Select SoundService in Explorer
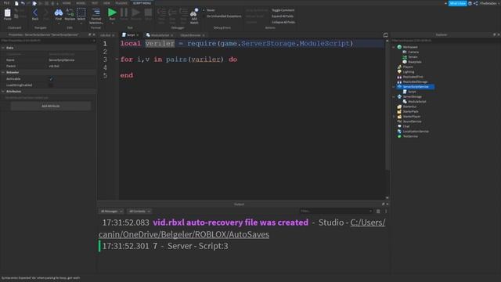Viewport: 501px width, 282px height. [412, 121]
